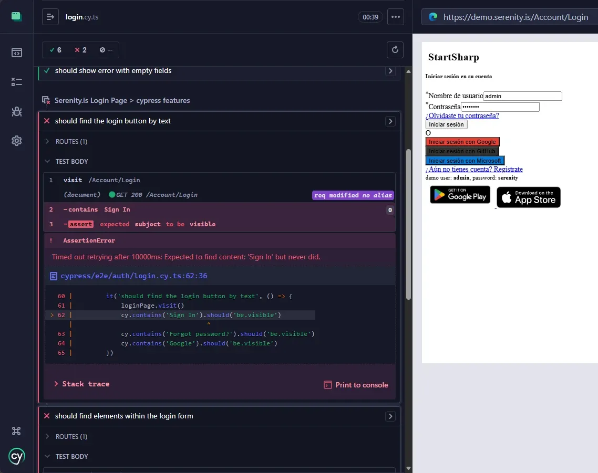The image size is (598, 473).
Task: Open the Specs sidebar icon
Action: click(x=16, y=52)
